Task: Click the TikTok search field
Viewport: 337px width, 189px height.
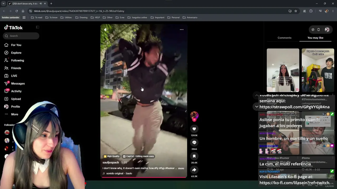Action: 21,36
